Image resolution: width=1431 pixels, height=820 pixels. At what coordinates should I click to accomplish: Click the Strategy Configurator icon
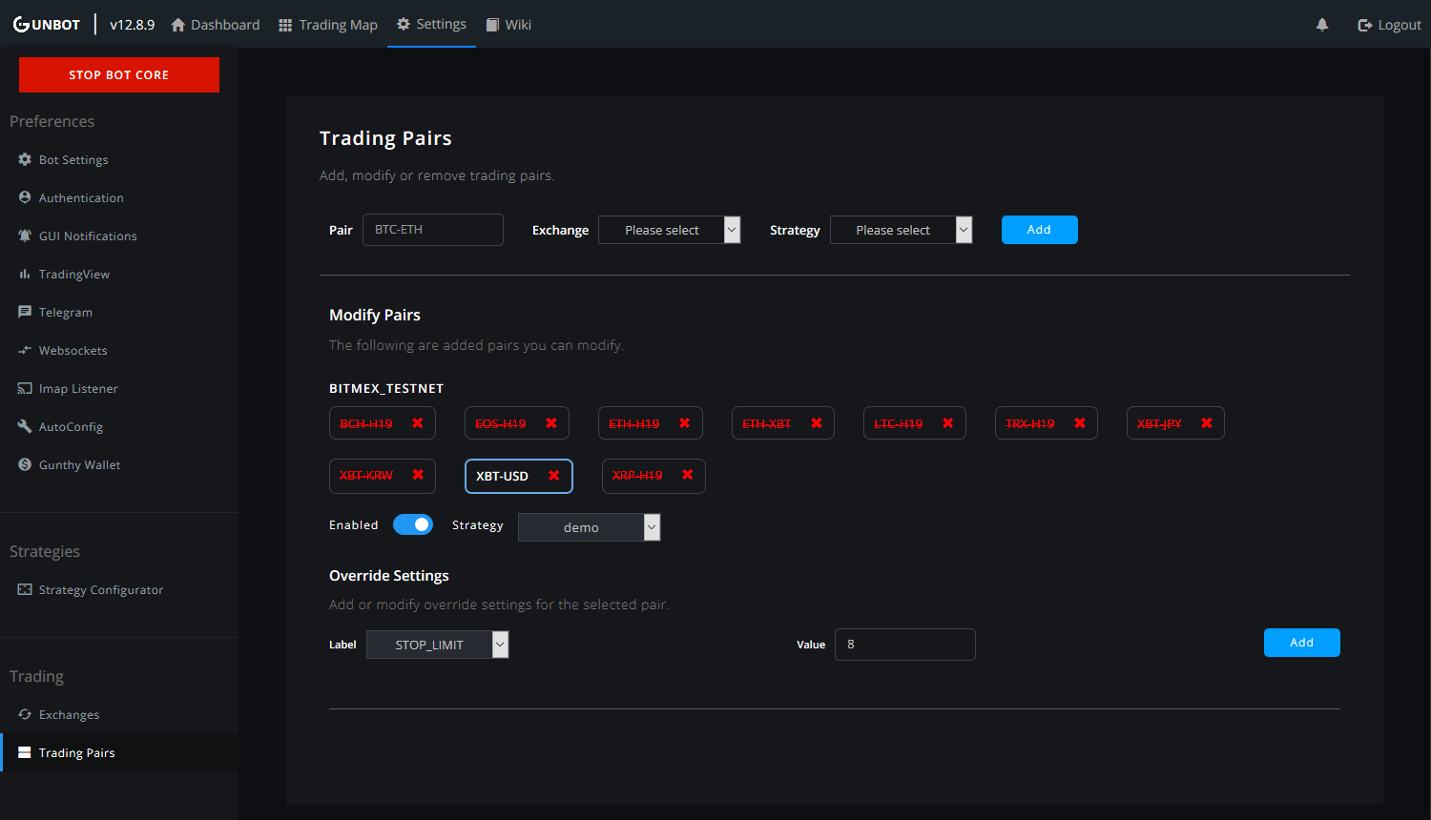click(25, 589)
